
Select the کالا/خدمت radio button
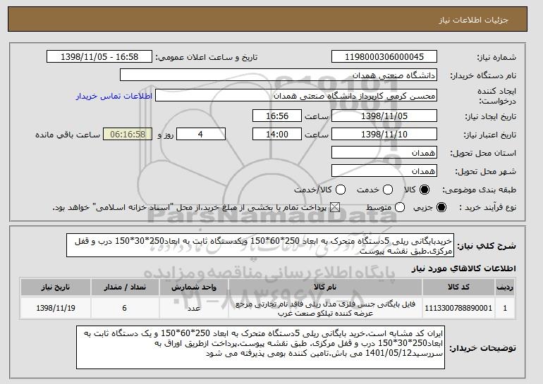341,190
